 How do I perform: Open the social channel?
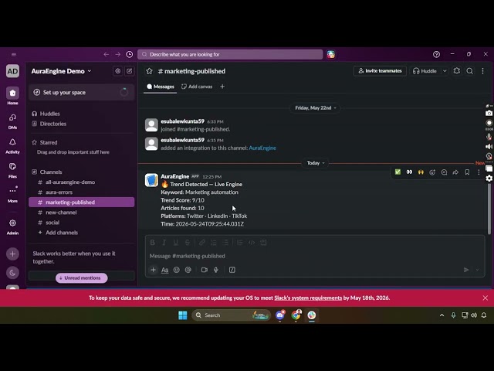click(82, 223)
